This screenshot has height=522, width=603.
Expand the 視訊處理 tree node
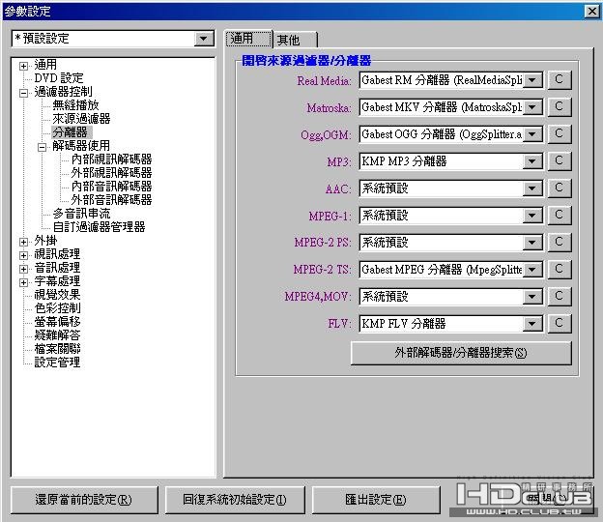tap(23, 255)
